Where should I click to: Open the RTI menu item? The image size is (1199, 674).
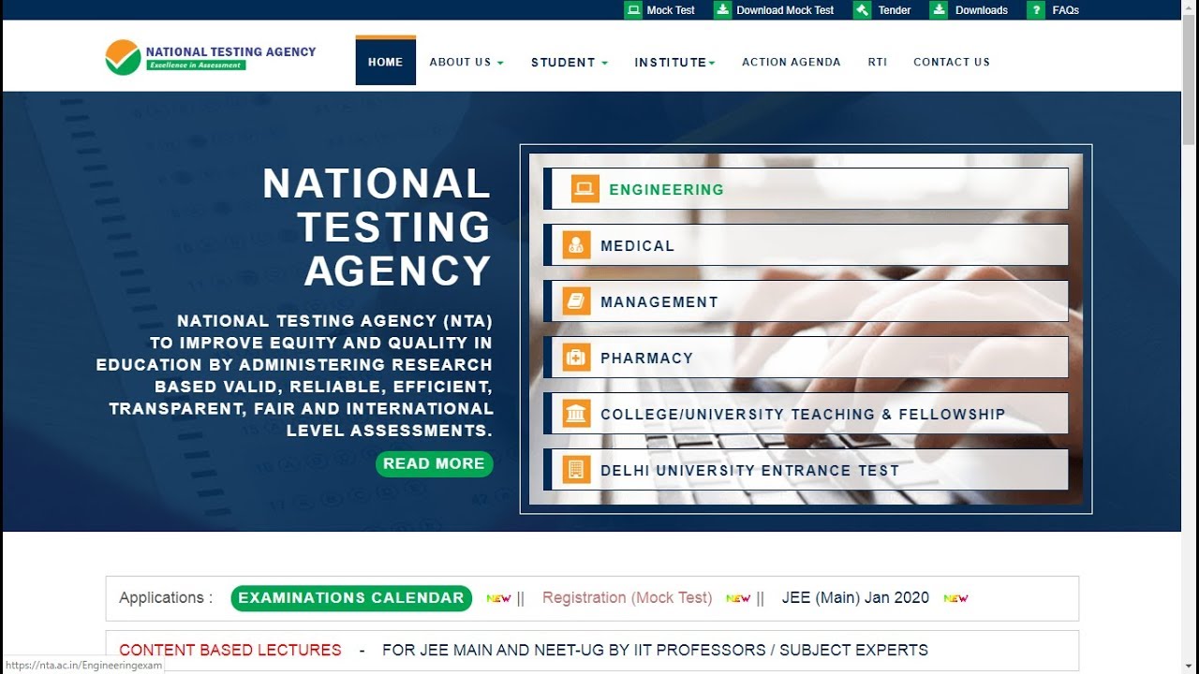point(878,62)
